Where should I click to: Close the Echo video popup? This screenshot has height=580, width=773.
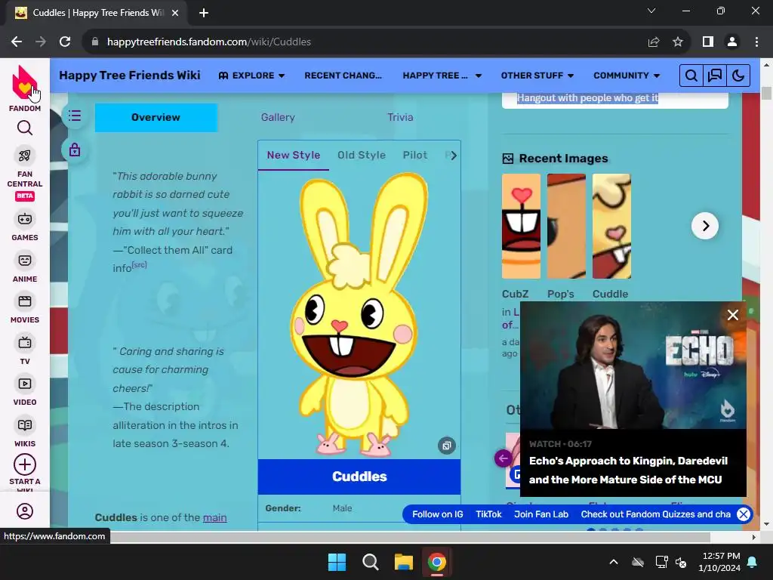pyautogui.click(x=733, y=315)
